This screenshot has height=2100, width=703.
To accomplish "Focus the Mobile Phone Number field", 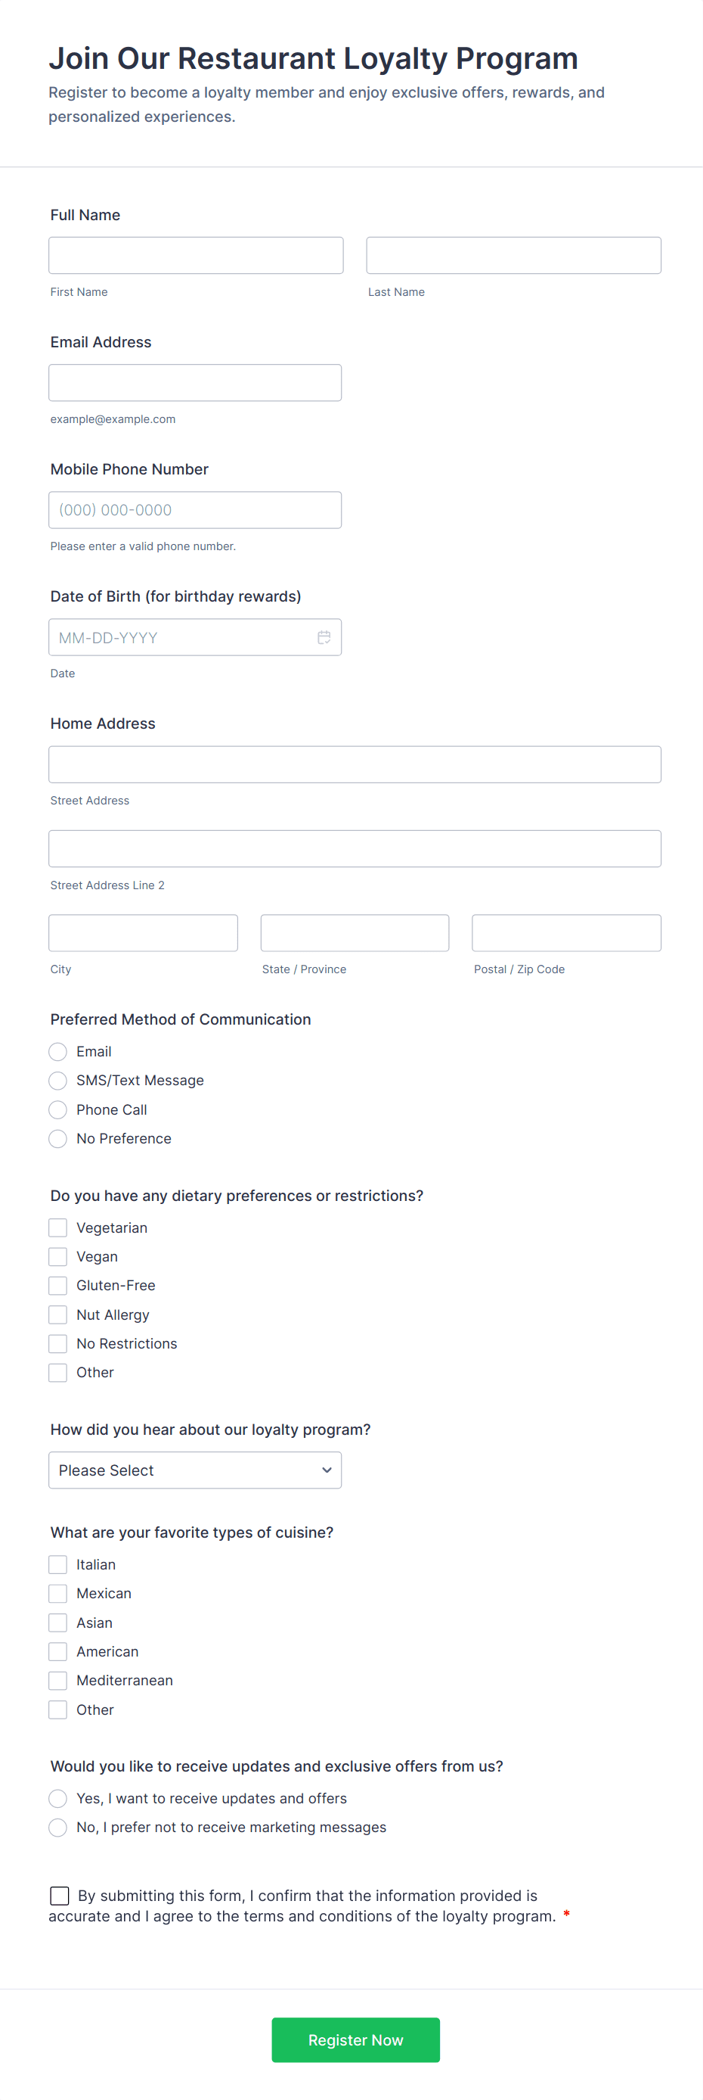I will pos(195,509).
